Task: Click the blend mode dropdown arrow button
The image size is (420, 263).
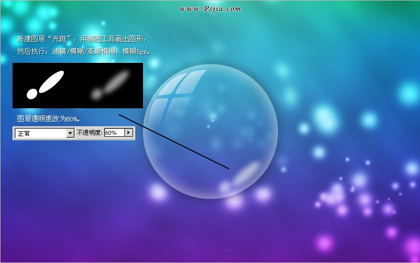Action: click(70, 133)
